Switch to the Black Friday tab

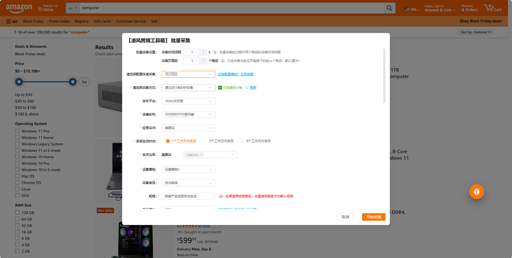pyautogui.click(x=33, y=21)
